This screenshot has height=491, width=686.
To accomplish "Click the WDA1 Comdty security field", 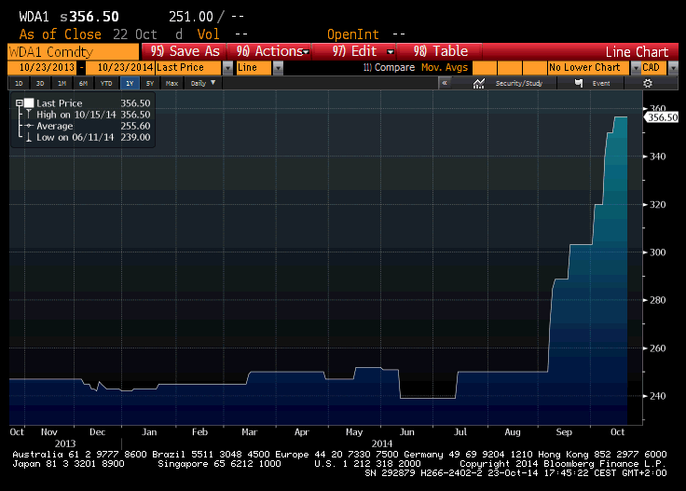I will [73, 52].
